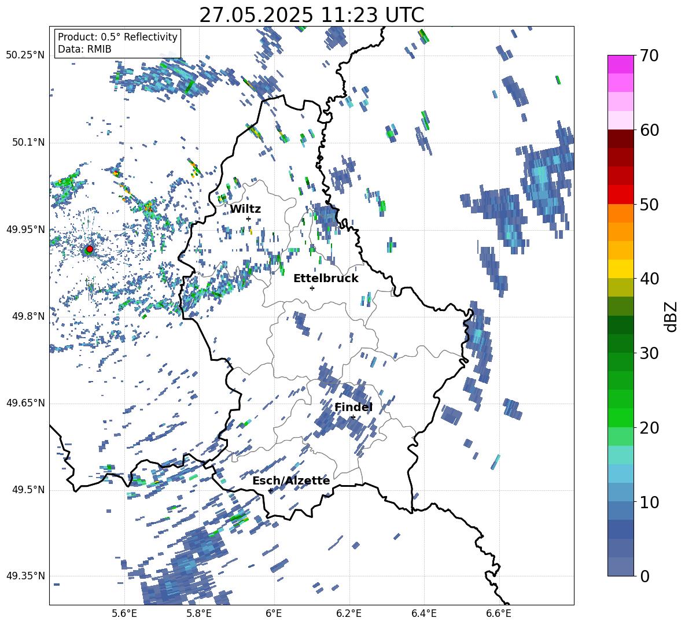Viewport: 685px width, 625px height.
Task: Click the Product: 0.5° Reflectivity text
Action: click(117, 36)
